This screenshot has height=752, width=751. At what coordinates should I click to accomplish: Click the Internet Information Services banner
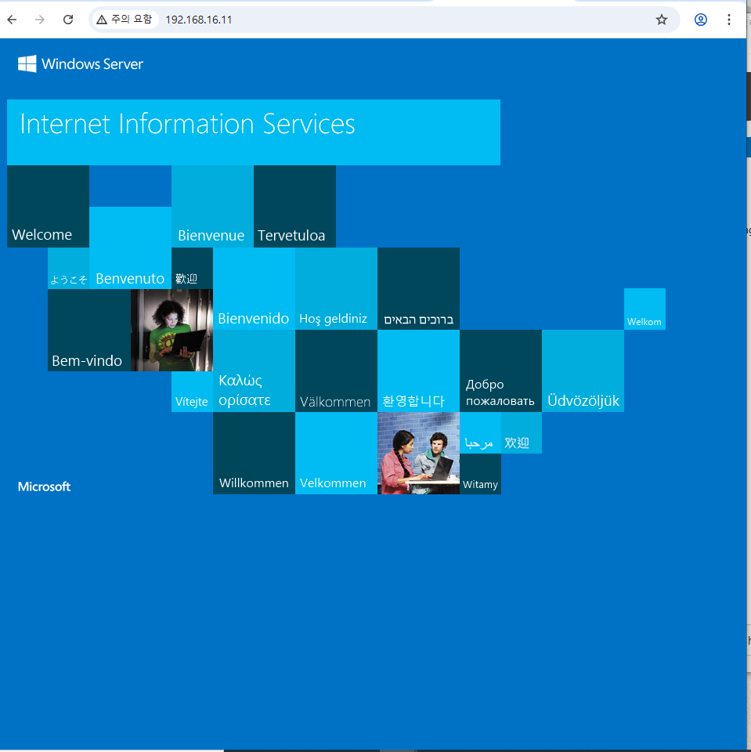pyautogui.click(x=254, y=132)
